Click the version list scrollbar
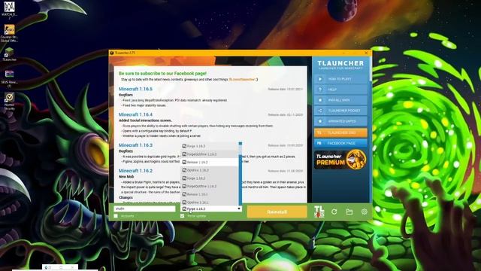The height and width of the screenshot is (271, 481). 240,174
